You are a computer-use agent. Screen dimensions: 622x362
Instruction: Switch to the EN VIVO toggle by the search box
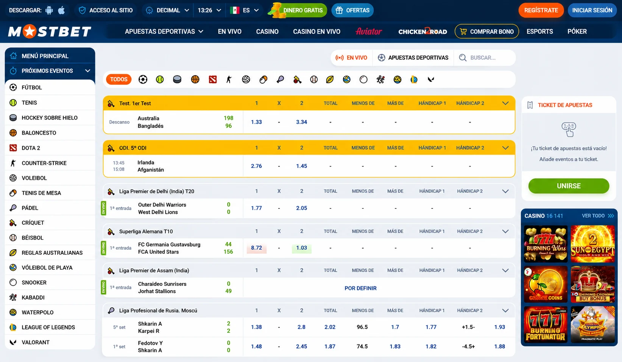pyautogui.click(x=351, y=57)
